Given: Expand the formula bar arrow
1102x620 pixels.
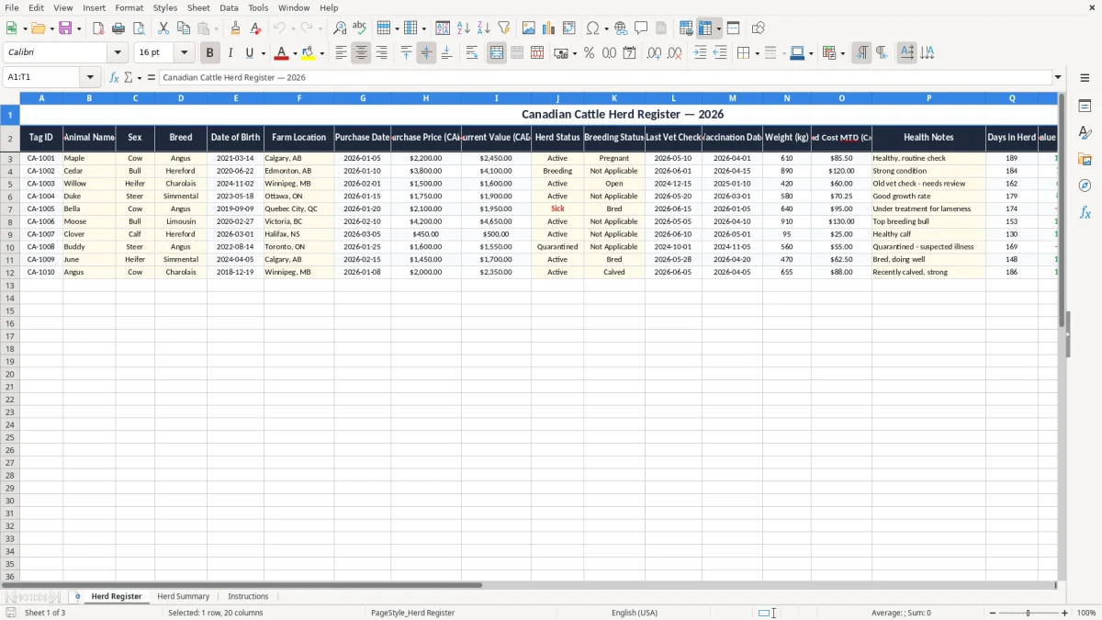Looking at the screenshot, I should (1058, 78).
